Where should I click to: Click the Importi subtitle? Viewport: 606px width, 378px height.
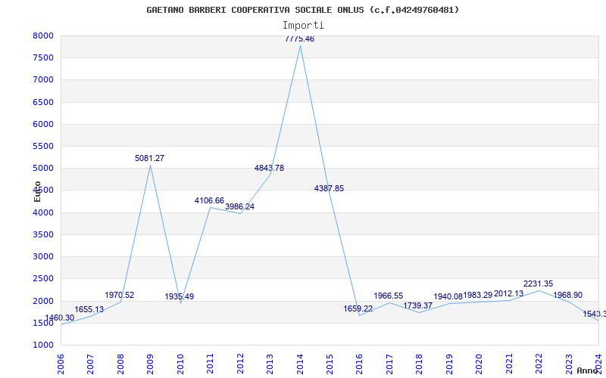[x=303, y=25]
